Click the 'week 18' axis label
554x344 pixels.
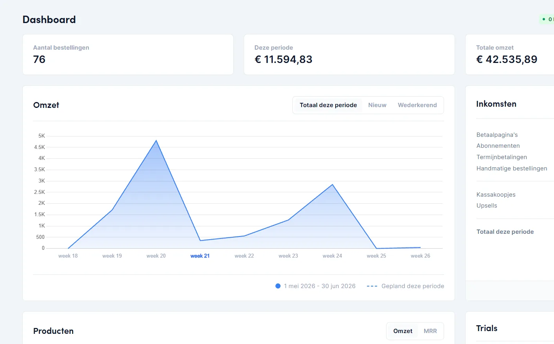coord(68,256)
